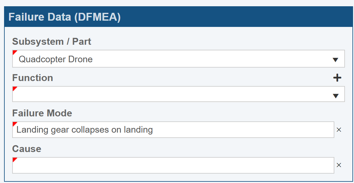The width and height of the screenshot is (354, 183).
Task: Click red required marker on Failure Mode
Action: tap(14, 124)
